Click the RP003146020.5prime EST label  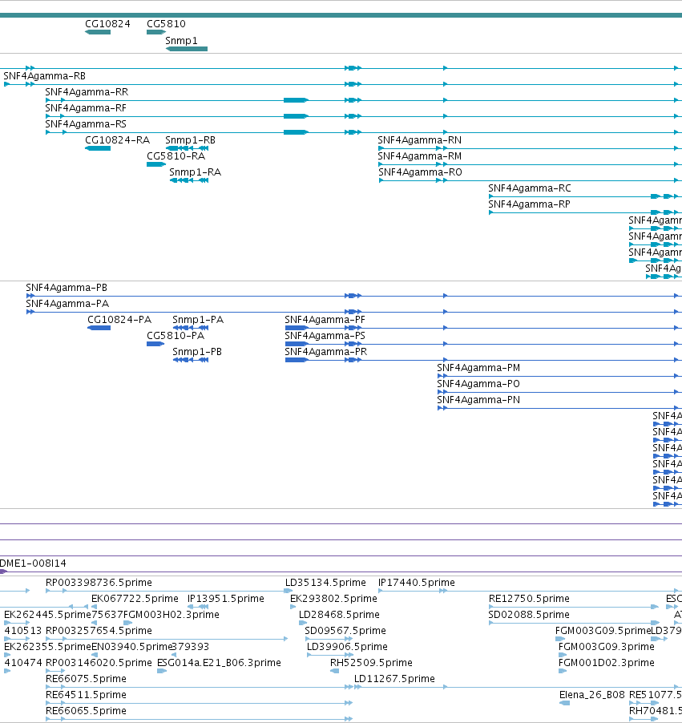(x=99, y=663)
